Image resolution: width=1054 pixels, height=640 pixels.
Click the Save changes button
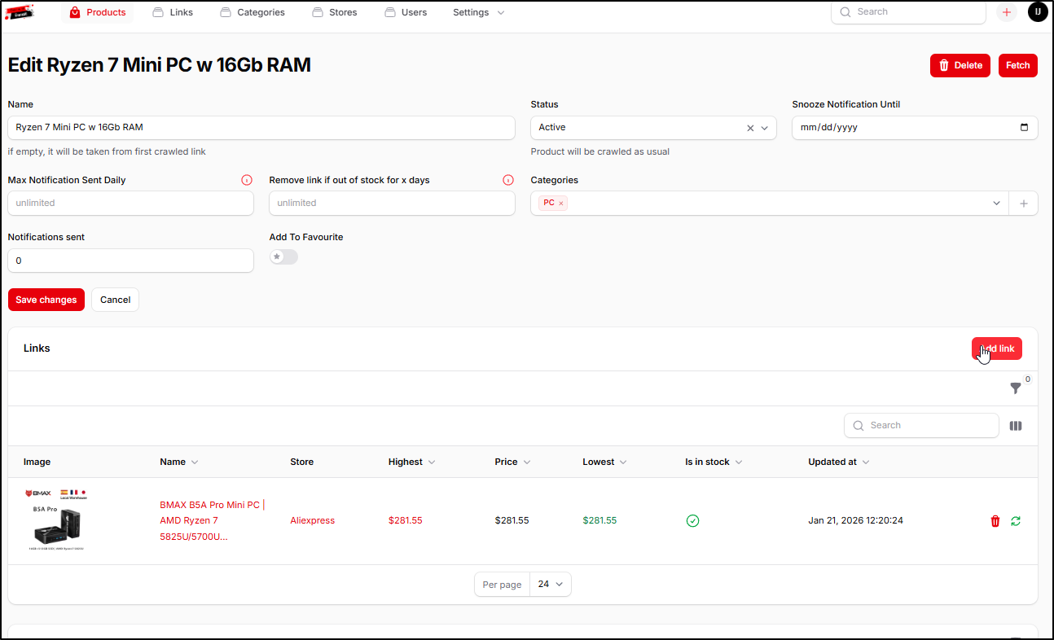pyautogui.click(x=46, y=300)
